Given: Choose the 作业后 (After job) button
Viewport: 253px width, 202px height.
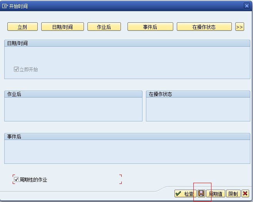Looking at the screenshot, I should [x=104, y=27].
